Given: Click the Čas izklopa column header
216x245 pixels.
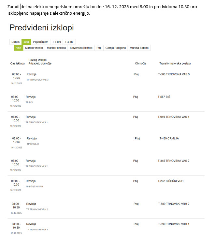Looking at the screenshot, I should 18,64.
